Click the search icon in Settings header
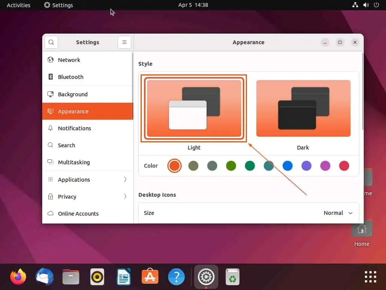This screenshot has width=386, height=290. [51, 42]
